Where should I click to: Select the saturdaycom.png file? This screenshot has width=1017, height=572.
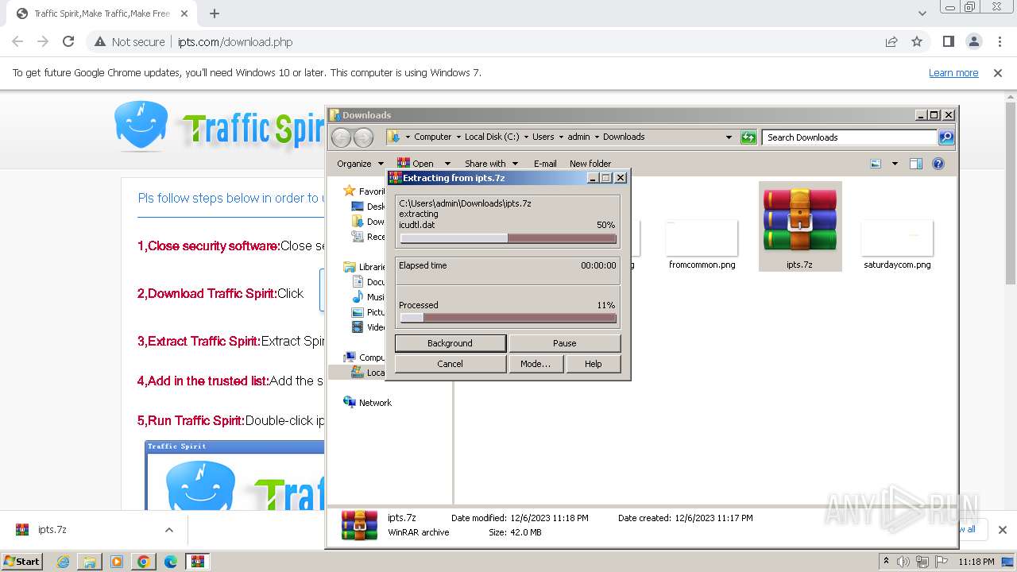point(897,245)
